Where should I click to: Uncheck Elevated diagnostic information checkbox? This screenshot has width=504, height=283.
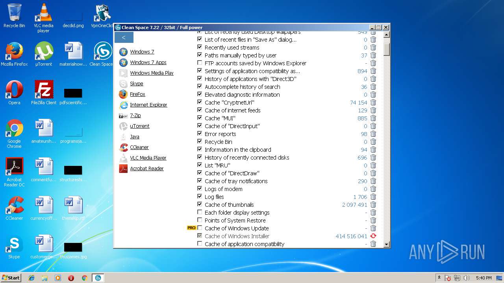[200, 94]
